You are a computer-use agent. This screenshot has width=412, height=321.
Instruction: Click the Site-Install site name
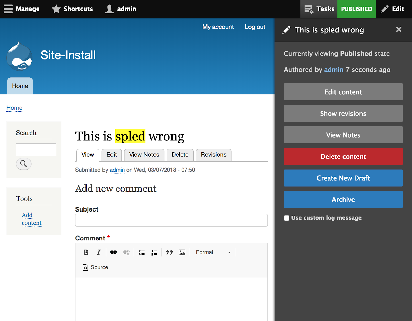pyautogui.click(x=68, y=55)
